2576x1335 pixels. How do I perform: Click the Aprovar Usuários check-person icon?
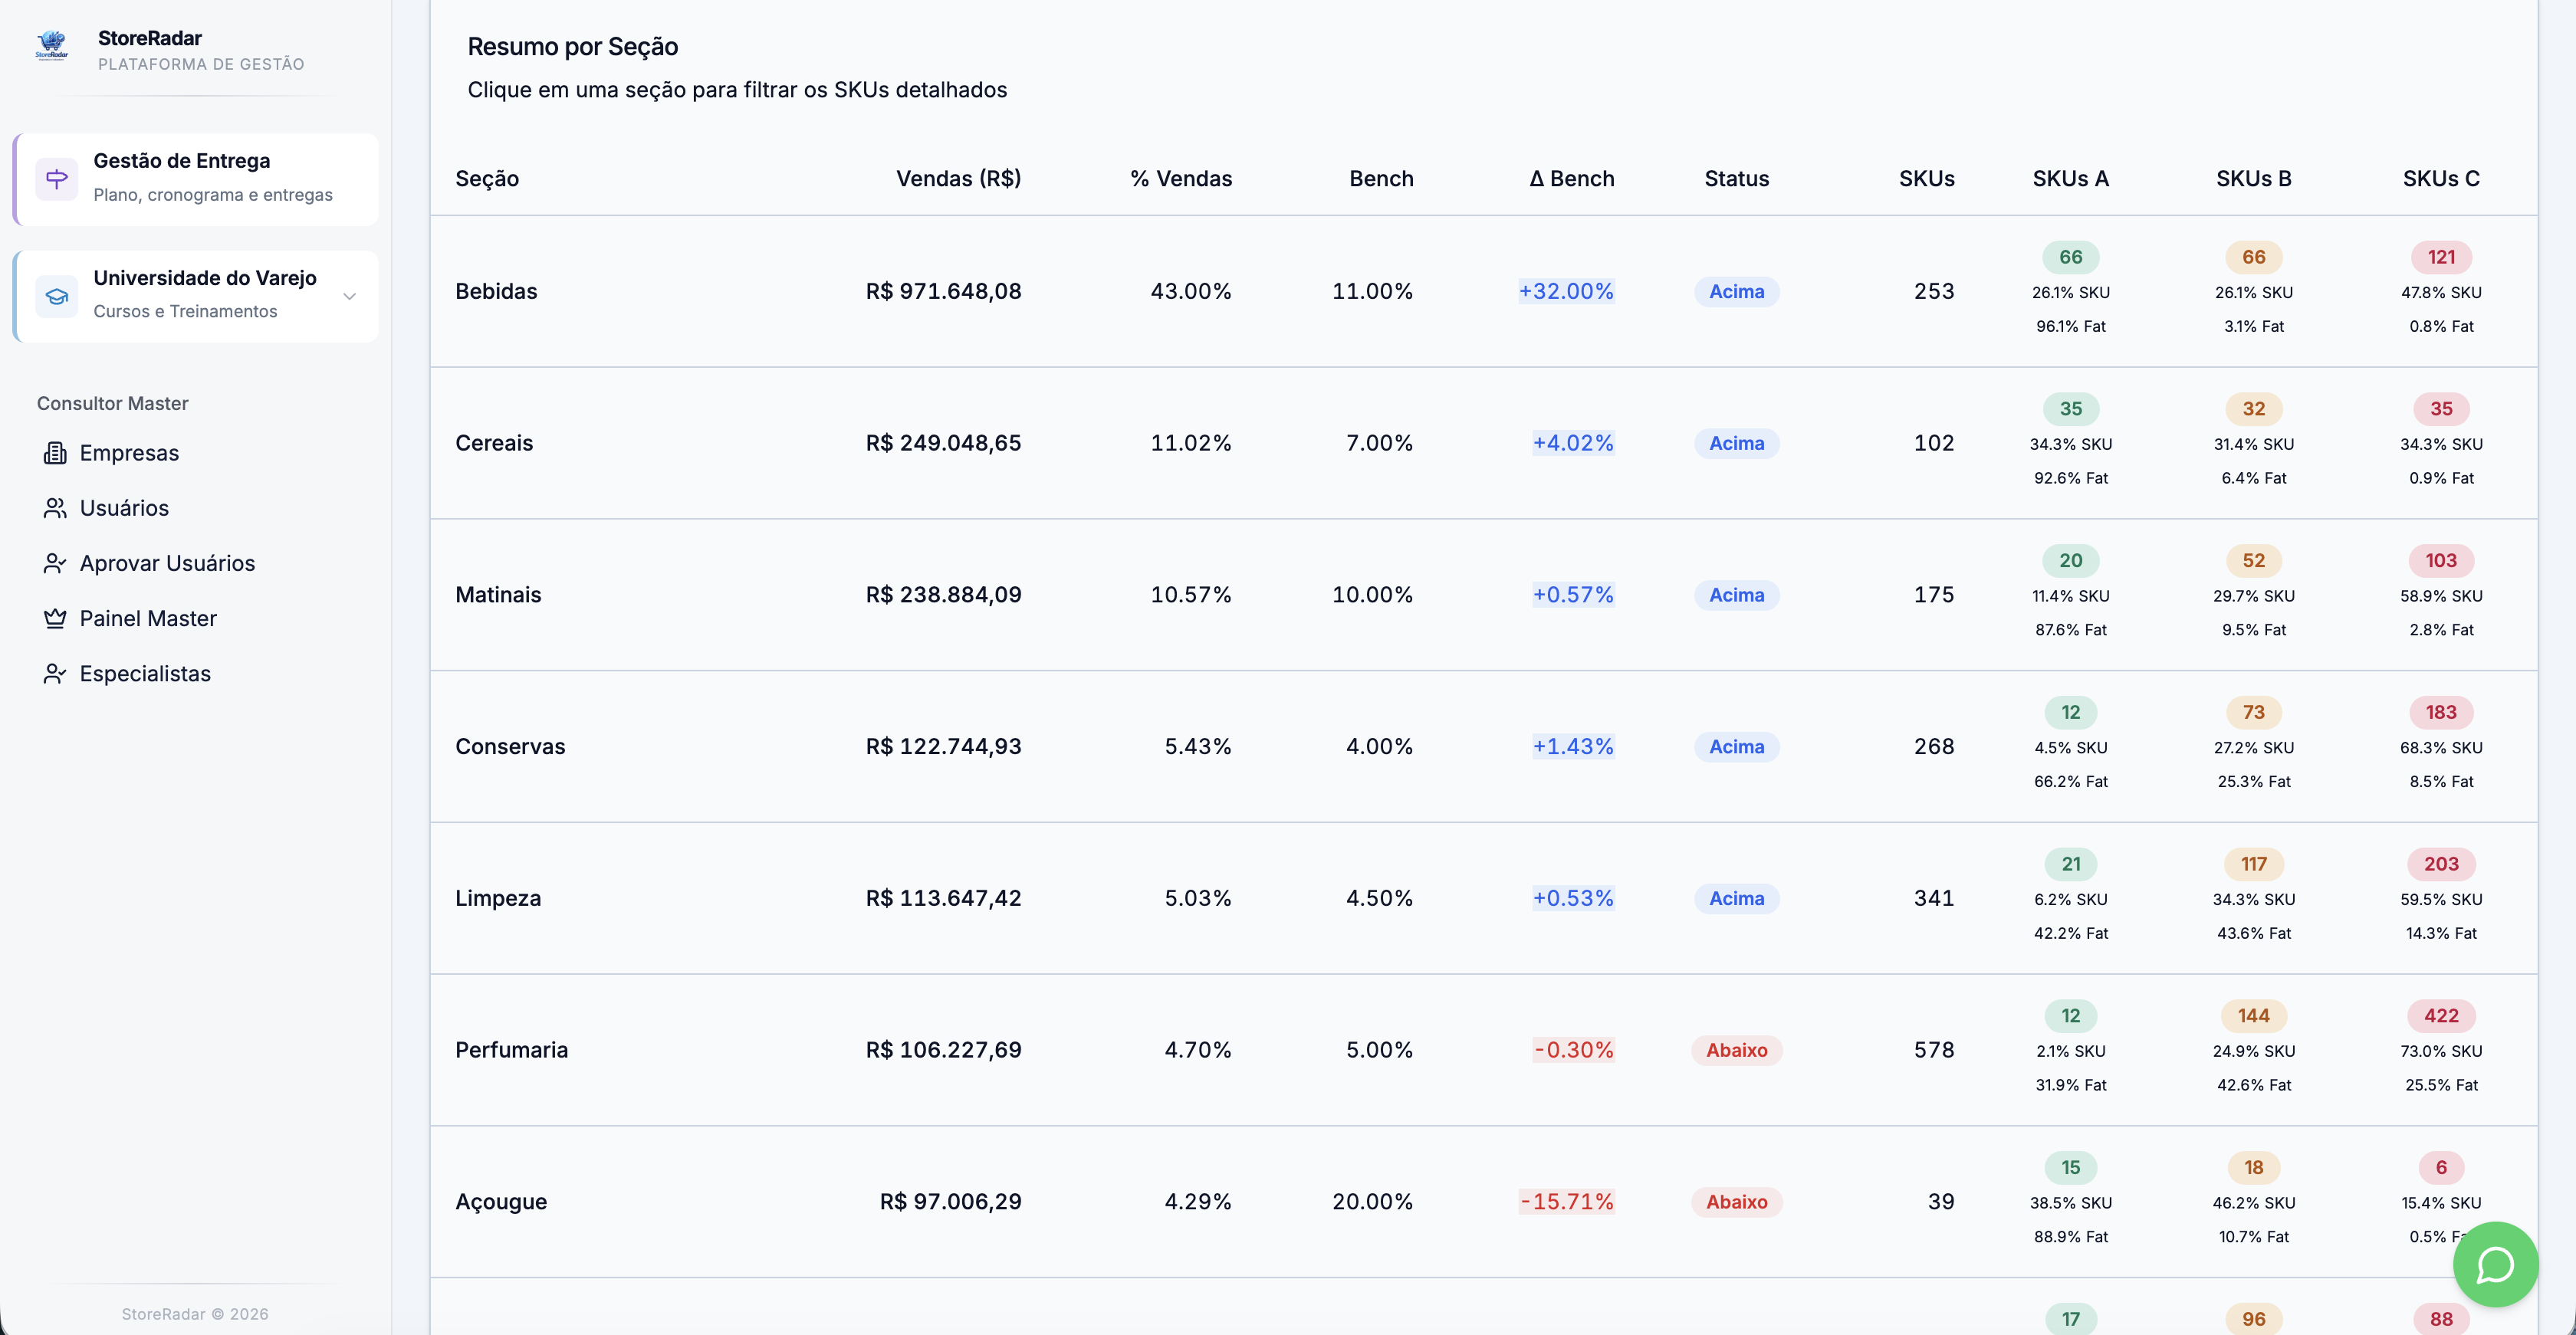[x=55, y=563]
